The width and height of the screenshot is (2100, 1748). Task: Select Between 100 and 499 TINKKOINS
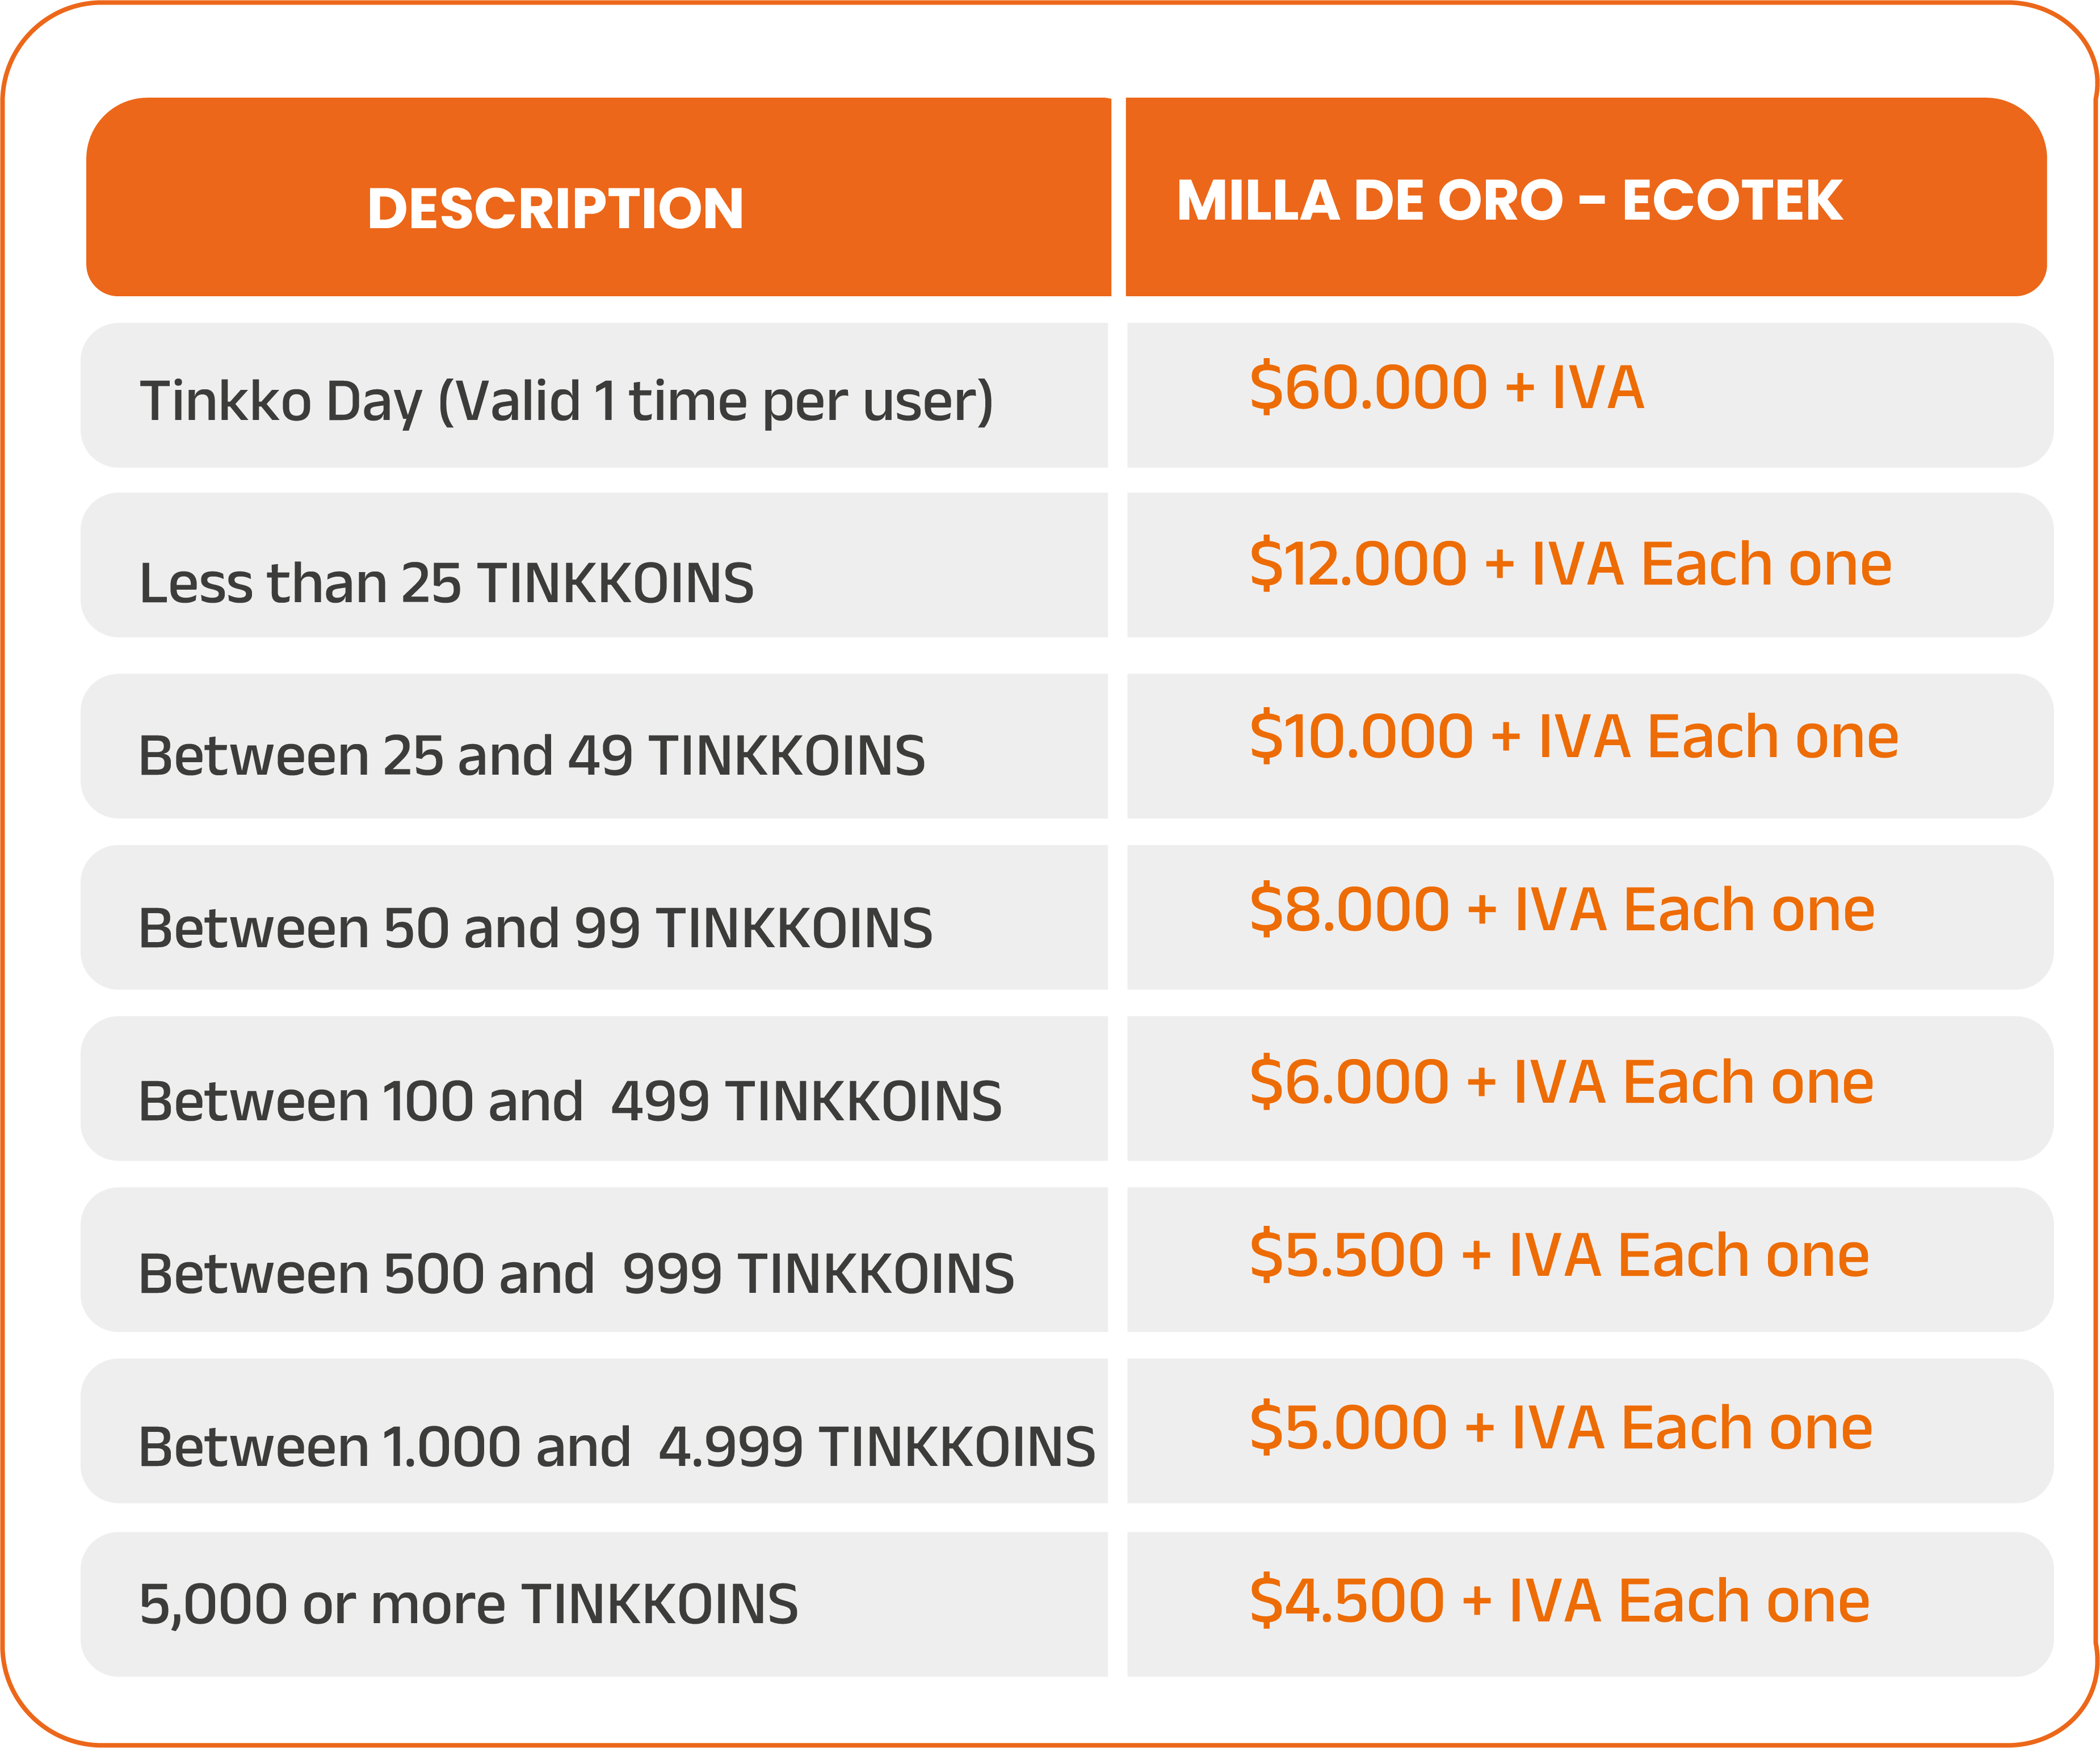(x=569, y=1101)
